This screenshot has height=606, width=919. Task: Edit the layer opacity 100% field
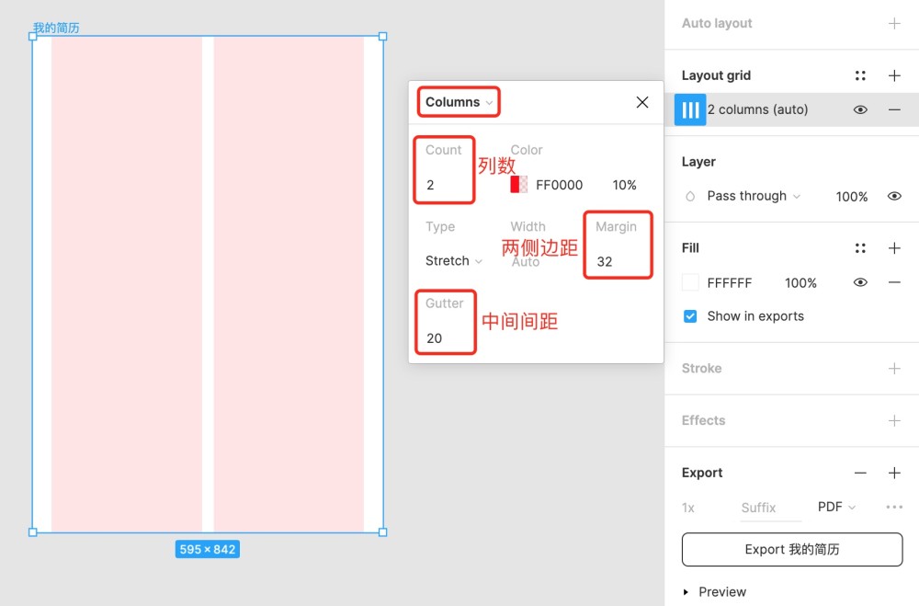pyautogui.click(x=852, y=197)
